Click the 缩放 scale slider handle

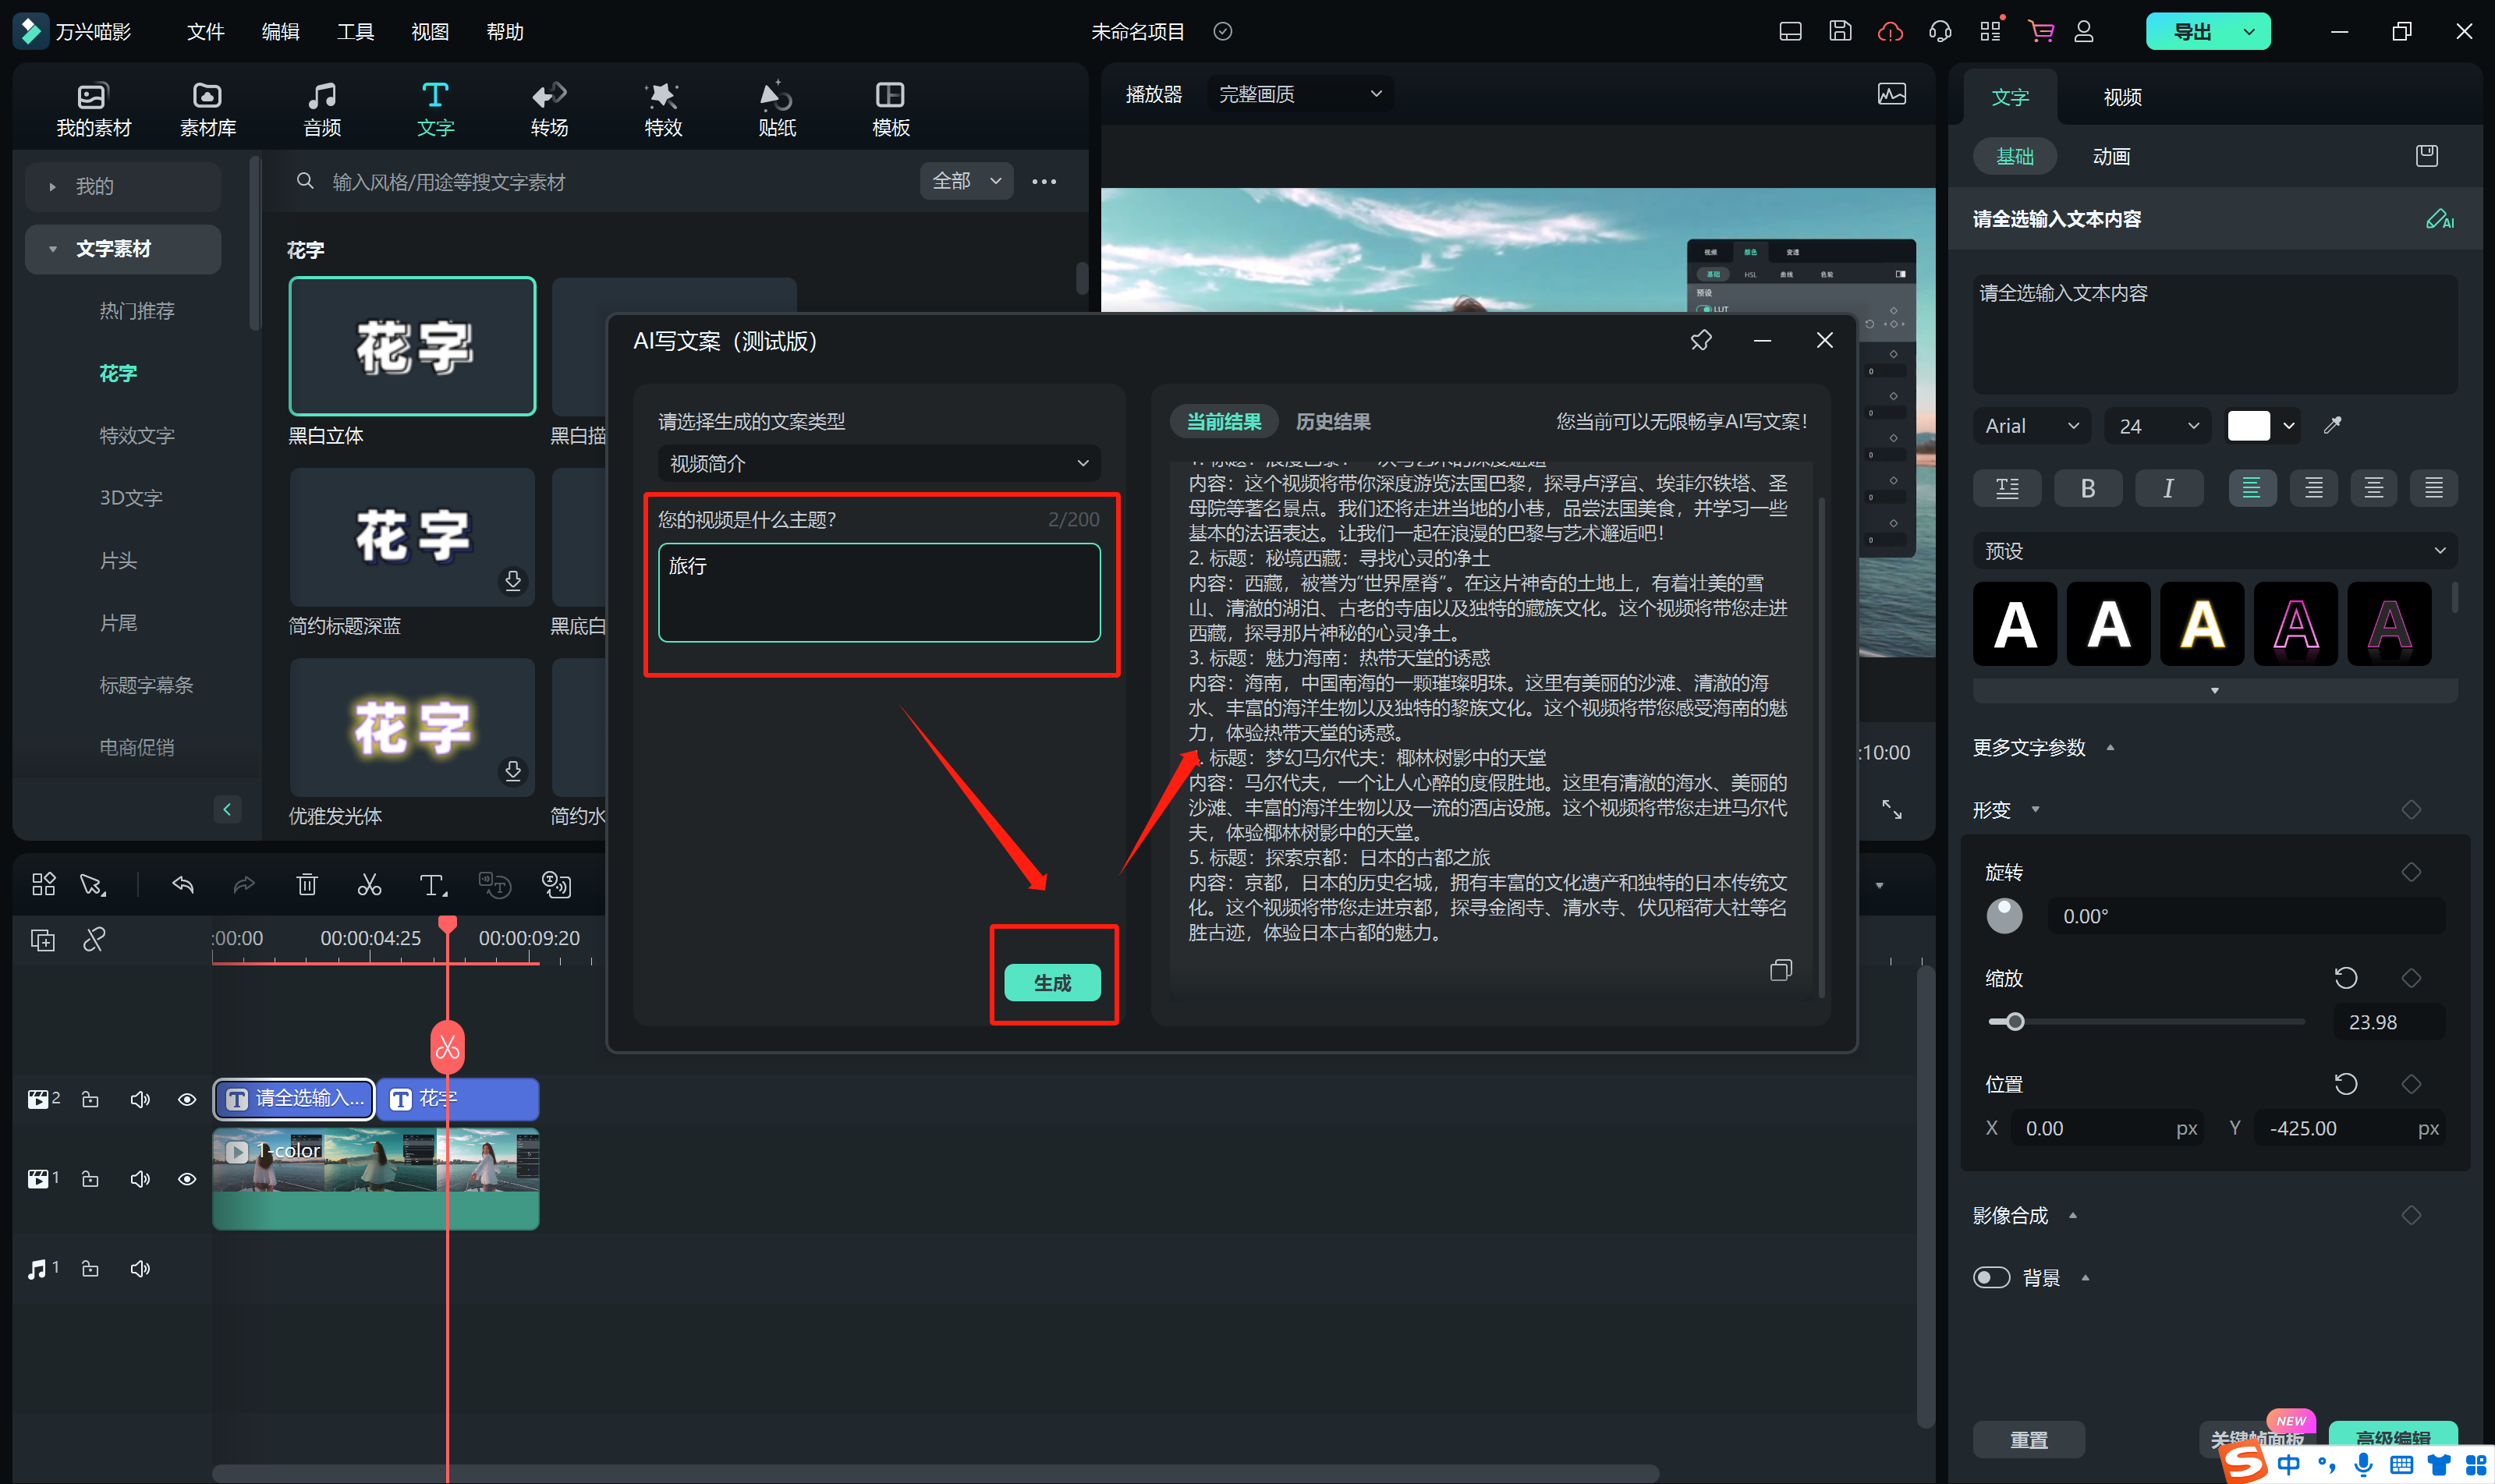tap(2015, 1022)
